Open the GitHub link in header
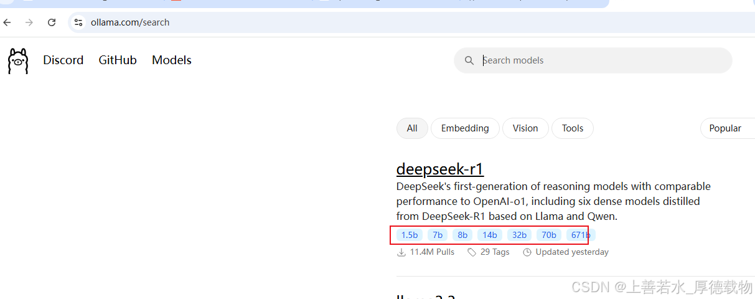The width and height of the screenshot is (755, 299). pos(118,60)
